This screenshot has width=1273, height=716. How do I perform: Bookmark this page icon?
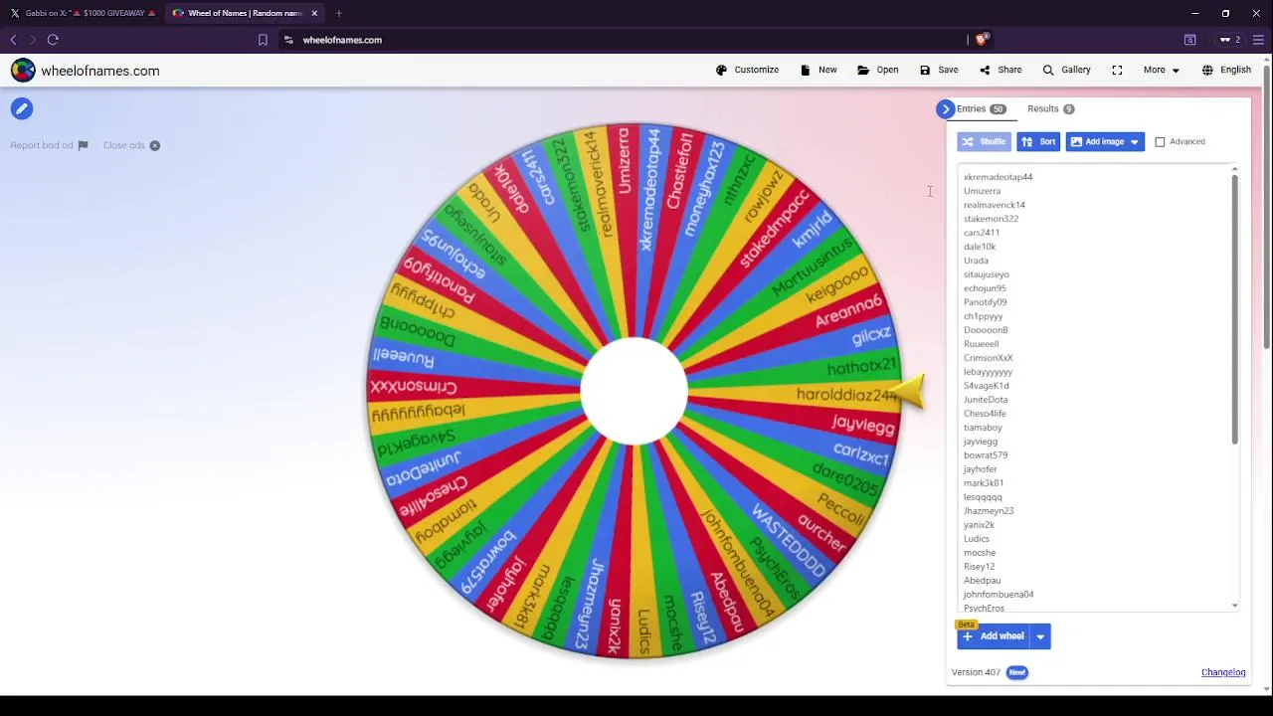(x=263, y=40)
